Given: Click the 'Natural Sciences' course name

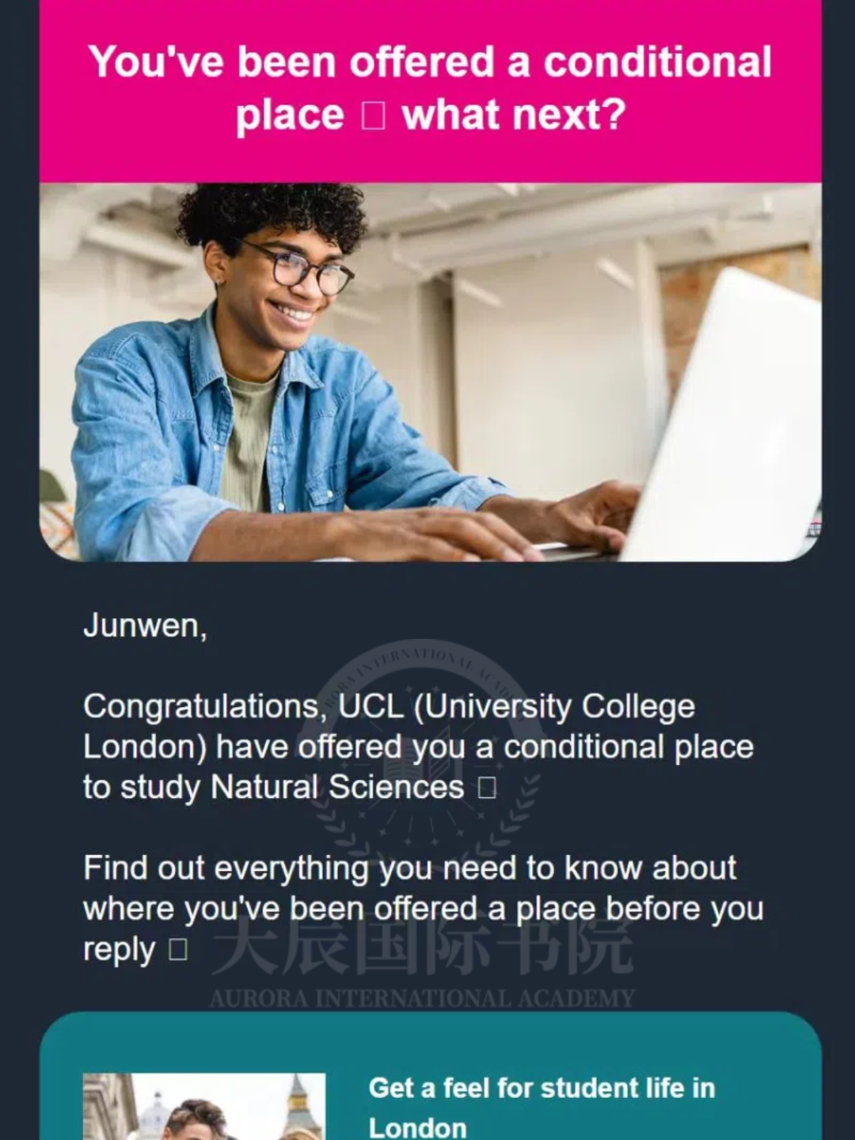Looking at the screenshot, I should pyautogui.click(x=337, y=788).
